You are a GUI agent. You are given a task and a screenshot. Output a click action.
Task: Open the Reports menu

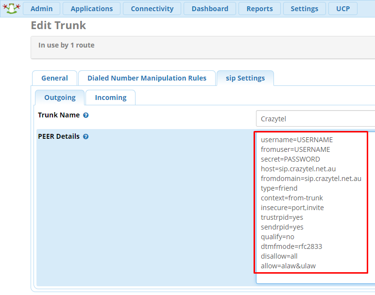[x=259, y=9]
